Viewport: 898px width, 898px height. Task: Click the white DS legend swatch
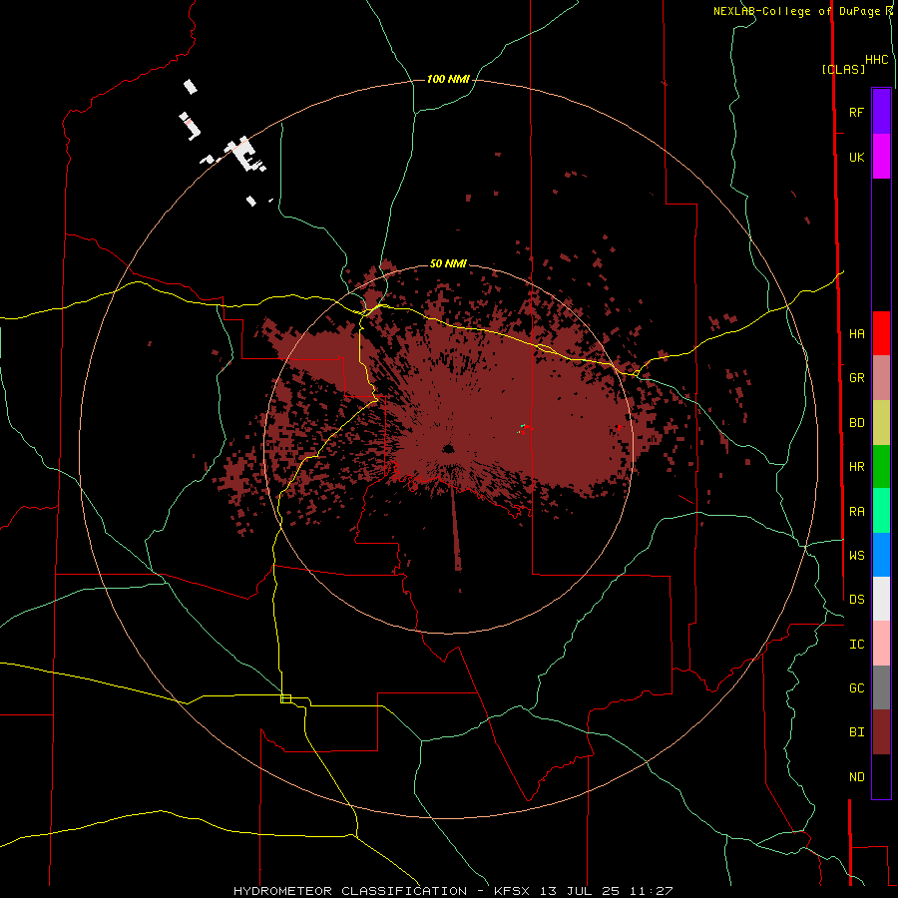(x=881, y=599)
